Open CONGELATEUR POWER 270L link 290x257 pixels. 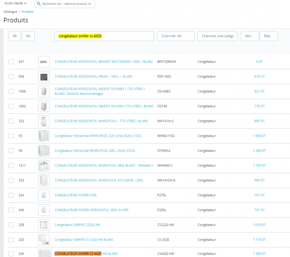click(76, 195)
